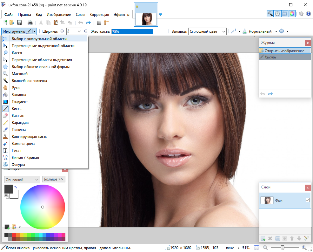Close the Журнал panel
313x252 pixels.
tap(307, 43)
